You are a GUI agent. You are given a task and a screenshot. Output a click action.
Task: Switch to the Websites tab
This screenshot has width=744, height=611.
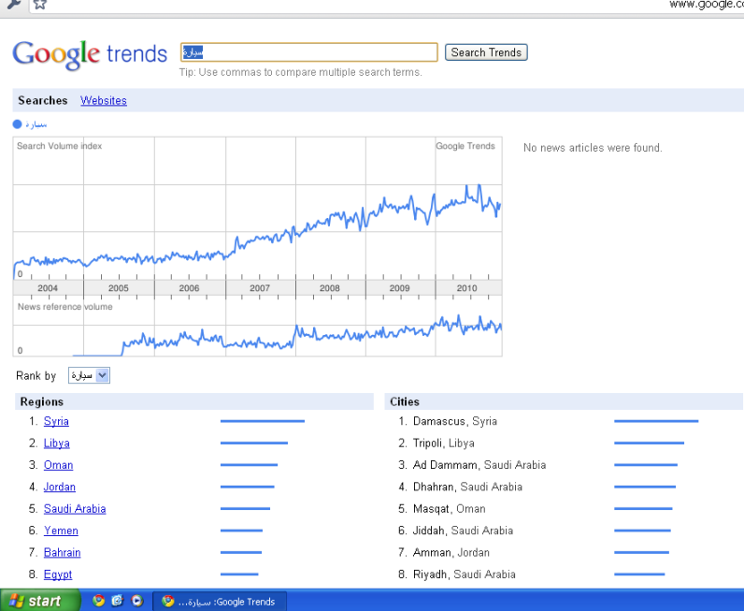pos(103,101)
